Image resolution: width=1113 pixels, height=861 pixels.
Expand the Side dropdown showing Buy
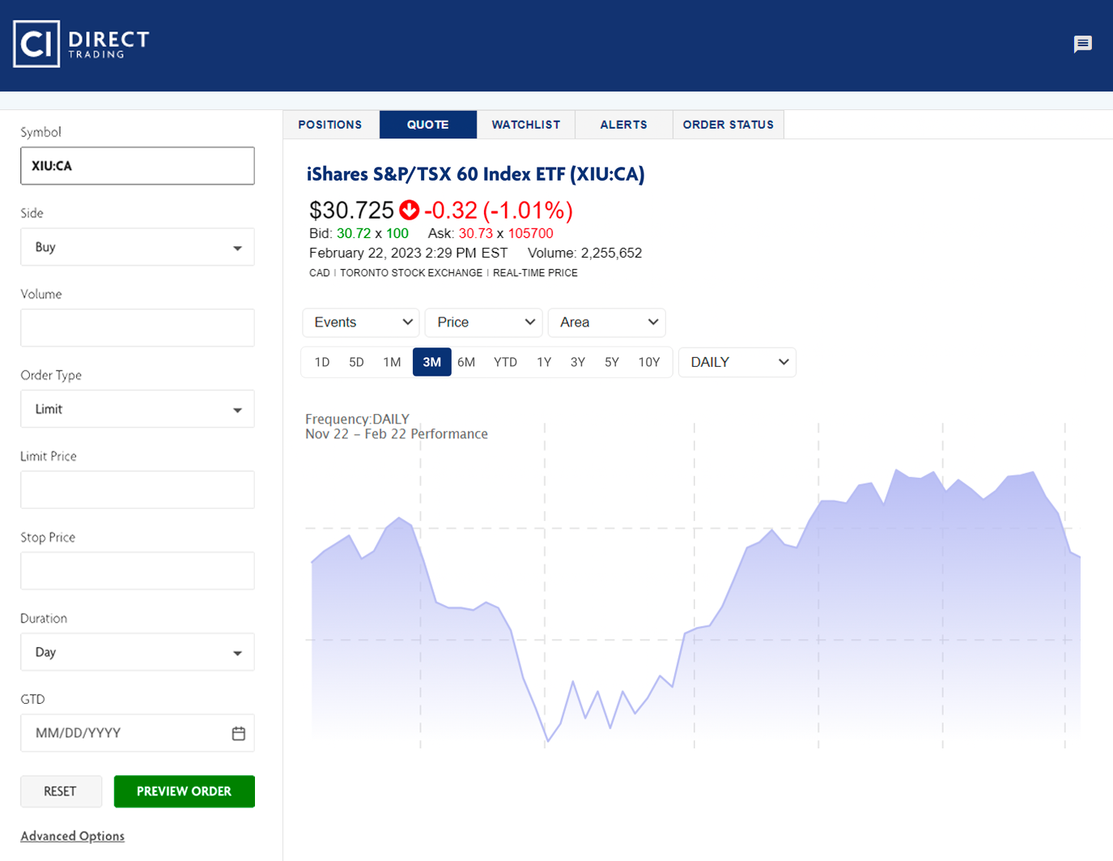[138, 247]
